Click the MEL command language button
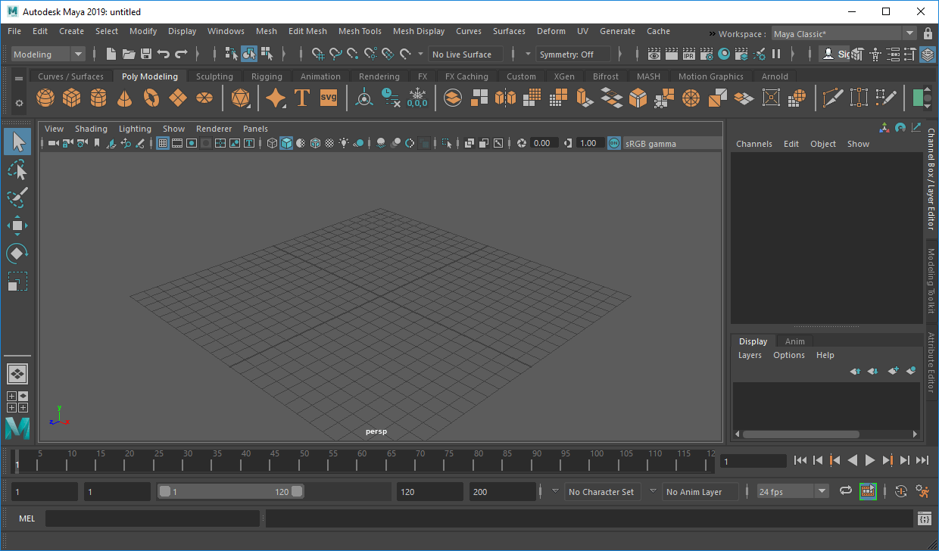 coord(27,518)
